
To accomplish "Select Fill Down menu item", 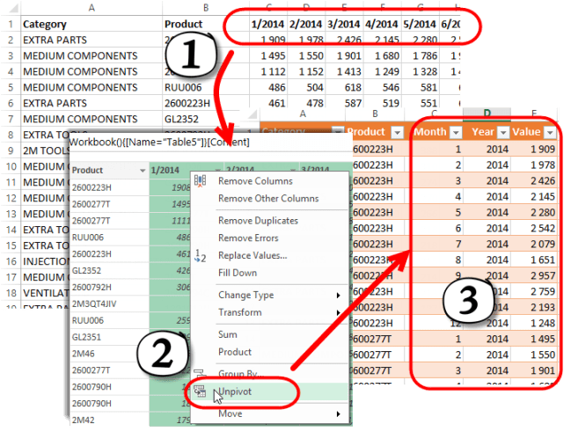I will (x=238, y=273).
